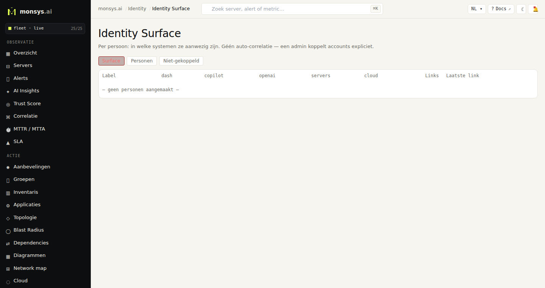Toggle dark mode with the moon icon
The width and height of the screenshot is (545, 288).
click(521, 9)
